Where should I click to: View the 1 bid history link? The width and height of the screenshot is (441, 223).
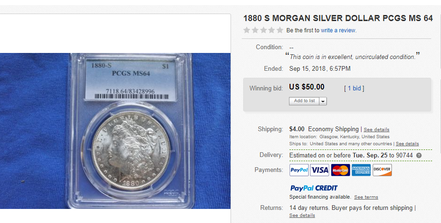[354, 88]
